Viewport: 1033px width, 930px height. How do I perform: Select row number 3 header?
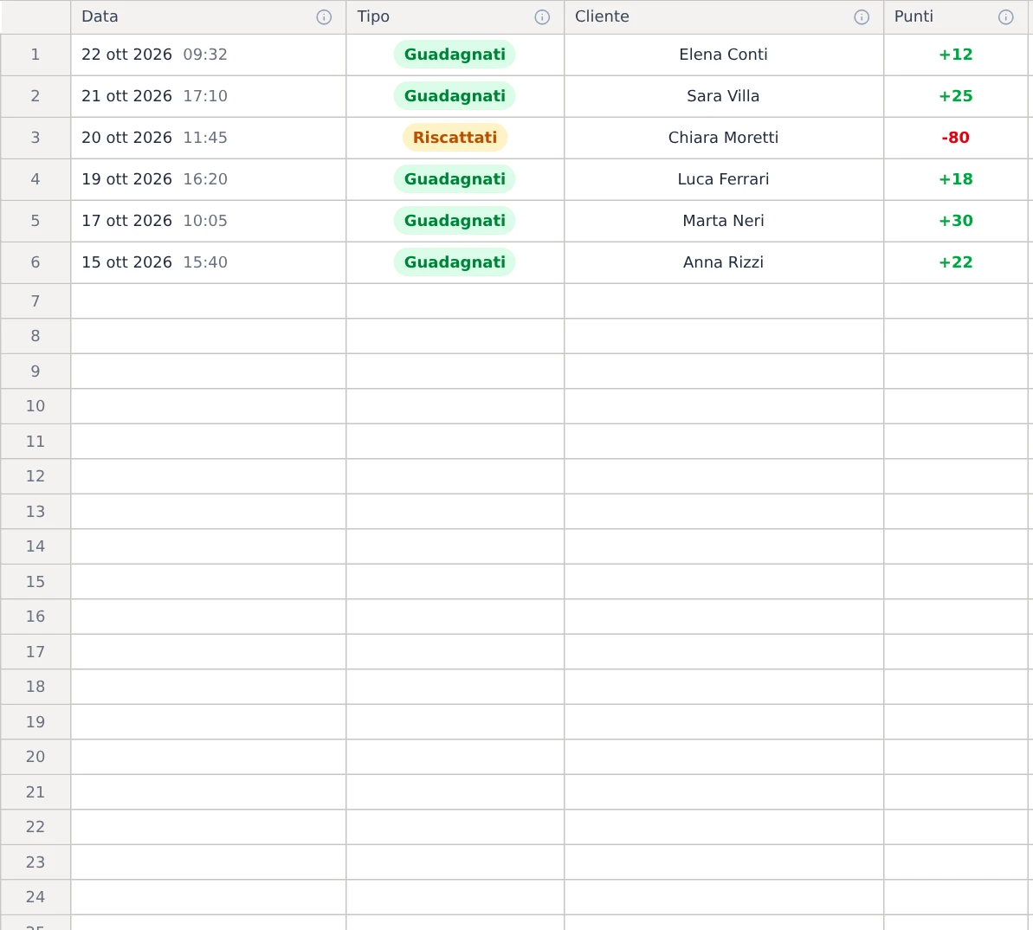tap(36, 138)
